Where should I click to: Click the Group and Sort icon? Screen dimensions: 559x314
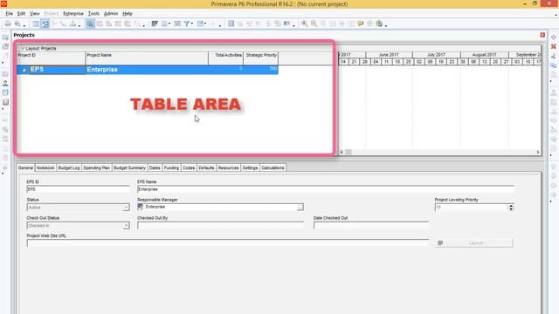point(200,24)
